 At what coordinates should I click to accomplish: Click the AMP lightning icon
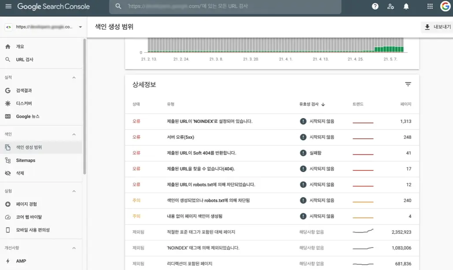click(x=8, y=261)
